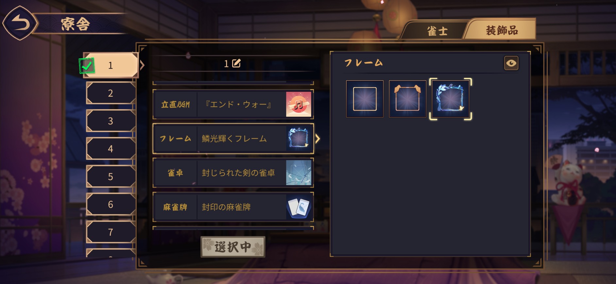Image resolution: width=616 pixels, height=284 pixels.
Task: Click the 麻雀牌 tiles icon
Action: (299, 207)
